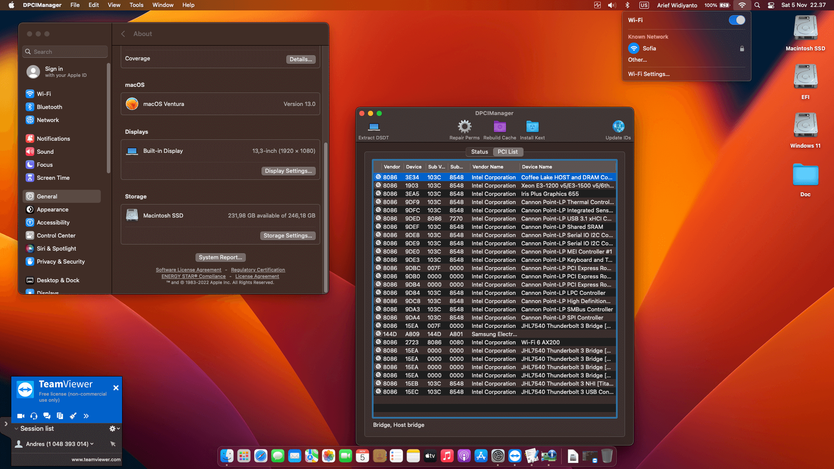The width and height of the screenshot is (834, 469).
Task: Open TeamViewer from the Dock
Action: coord(515,456)
